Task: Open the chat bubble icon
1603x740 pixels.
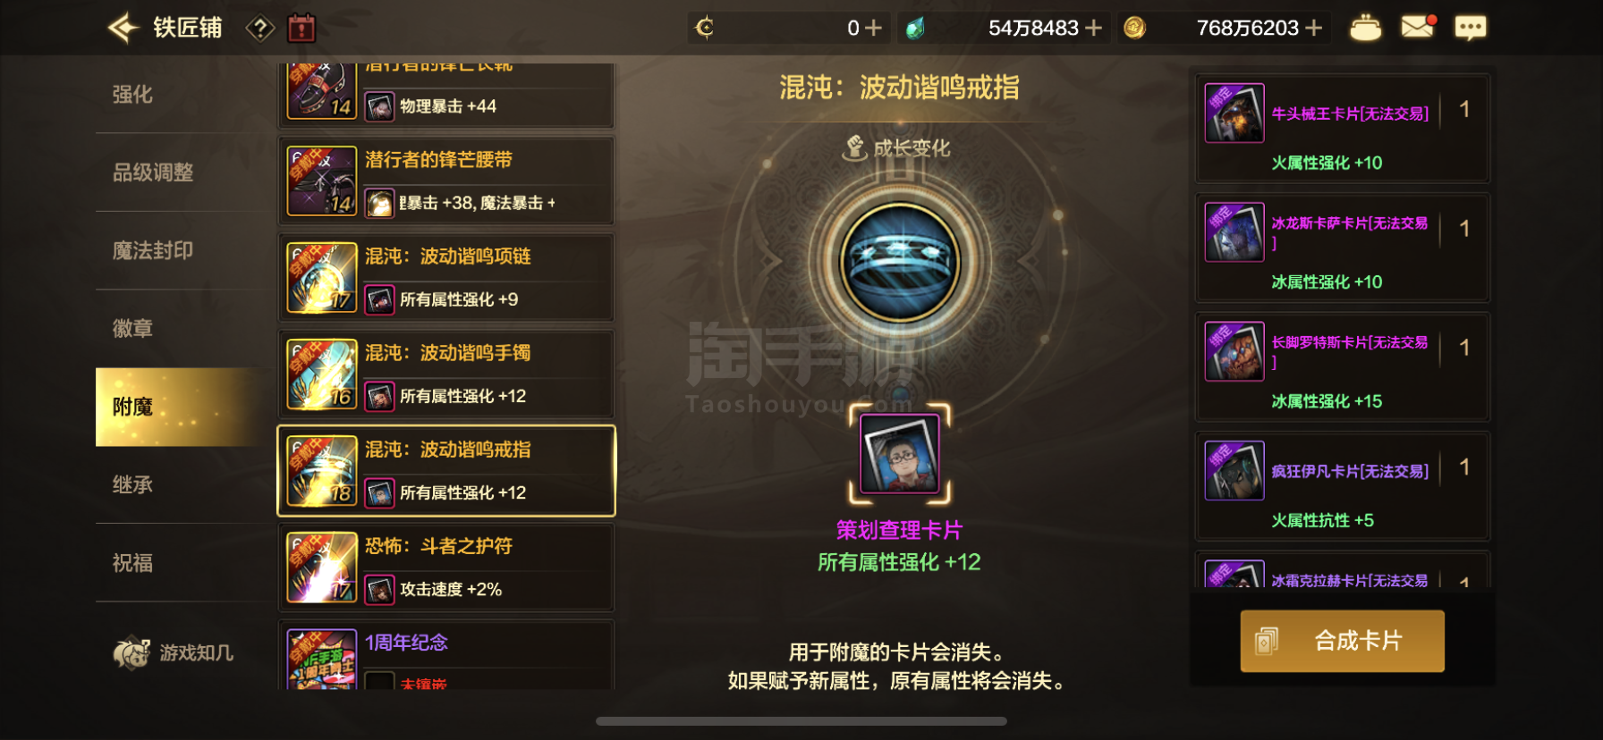Action: 1470,28
